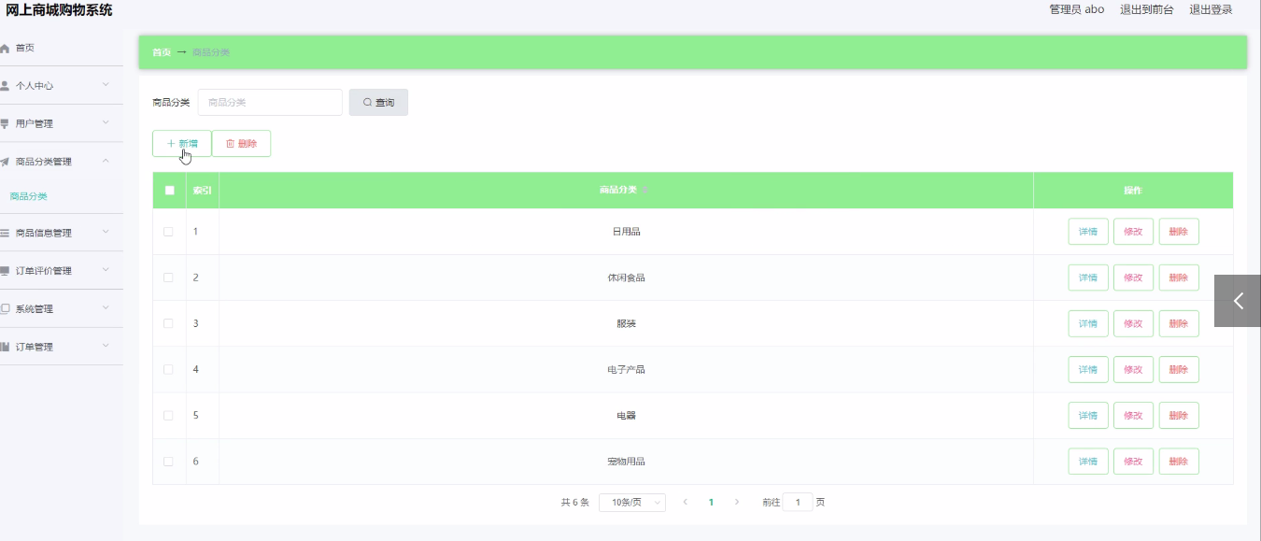This screenshot has width=1261, height=541.
Task: Select 商品分类 submenu item in sidebar
Action: (29, 196)
